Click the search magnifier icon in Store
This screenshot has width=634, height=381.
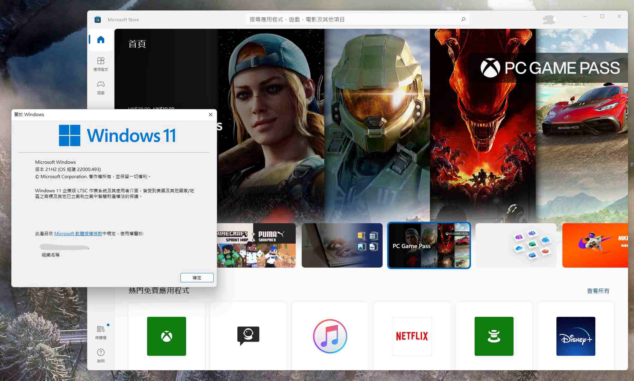coord(463,19)
